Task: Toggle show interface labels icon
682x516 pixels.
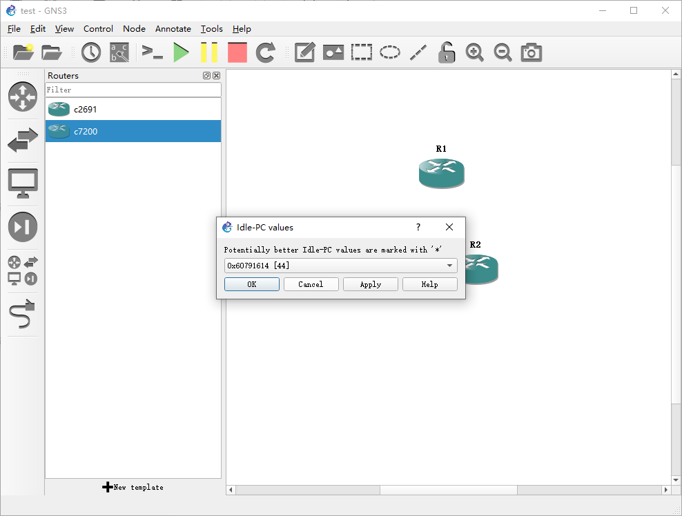Action: [119, 52]
